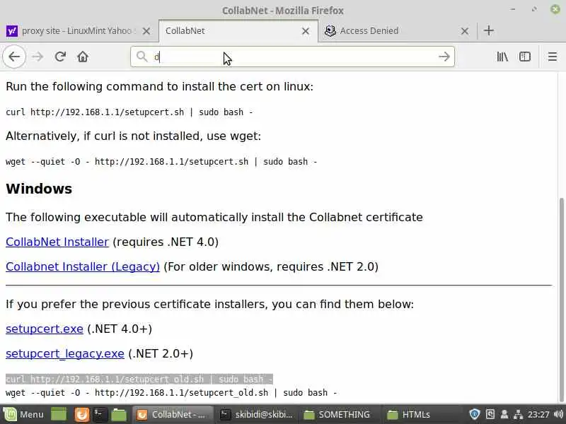The height and width of the screenshot is (424, 566).
Task: Click the user icon in system tray
Action: coord(504,414)
